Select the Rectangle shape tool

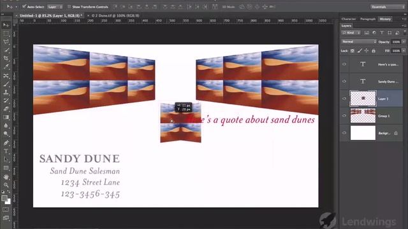6,168
